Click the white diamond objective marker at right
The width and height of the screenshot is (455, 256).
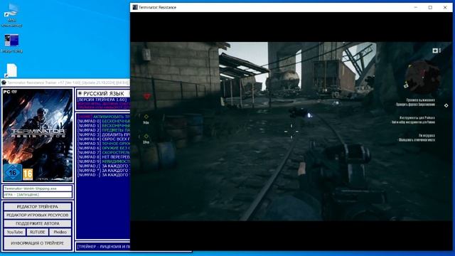pos(446,105)
